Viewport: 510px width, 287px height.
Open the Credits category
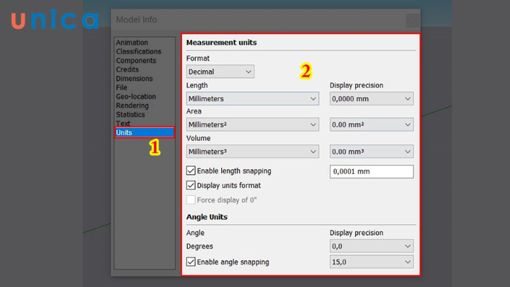(x=127, y=70)
